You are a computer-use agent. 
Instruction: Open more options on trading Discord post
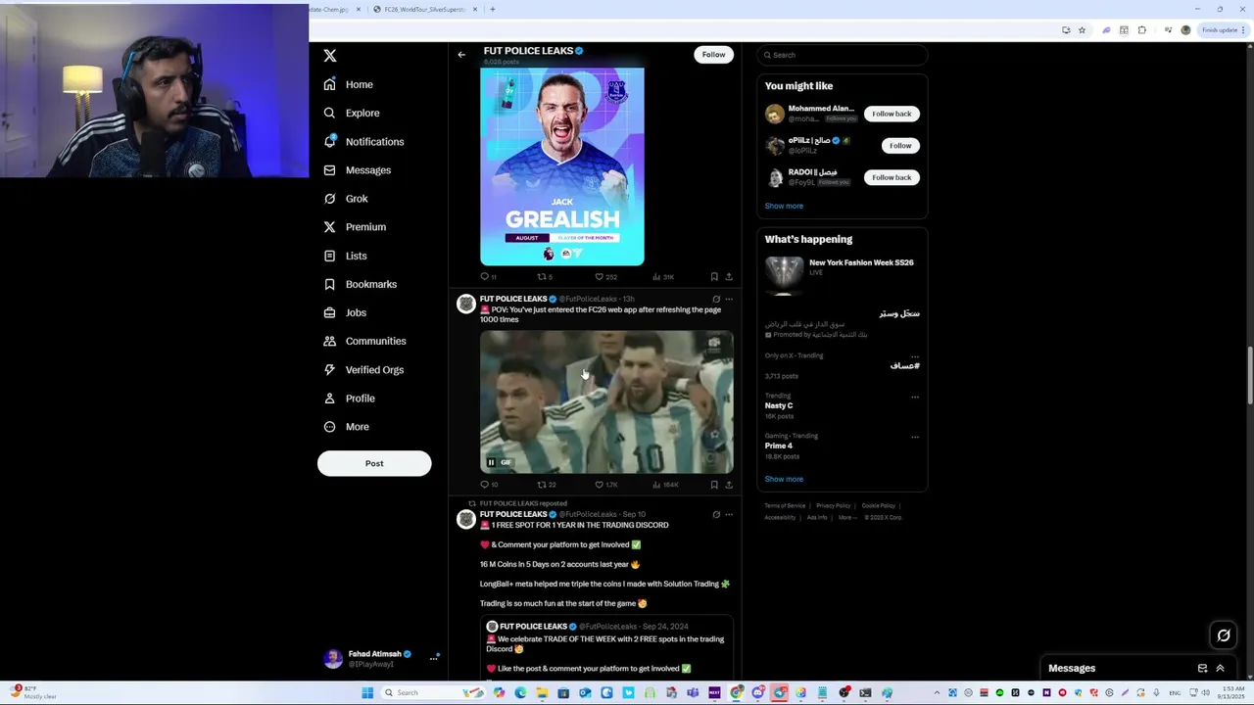pyautogui.click(x=728, y=514)
